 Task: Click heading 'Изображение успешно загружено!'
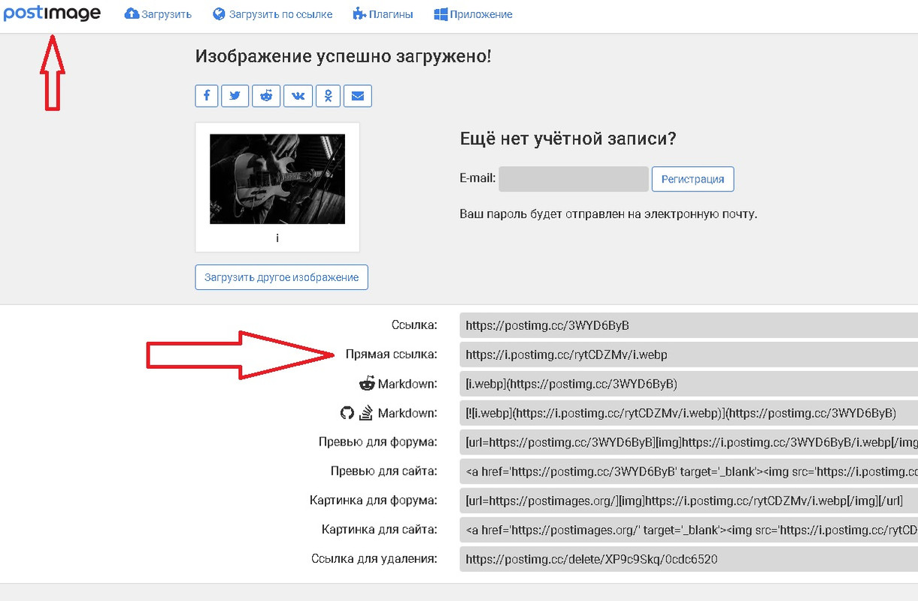pyautogui.click(x=343, y=56)
